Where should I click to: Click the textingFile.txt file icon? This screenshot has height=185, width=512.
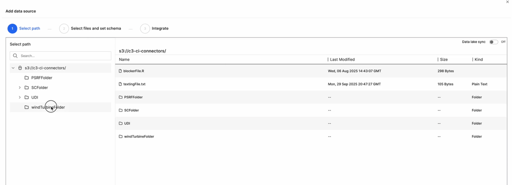tap(121, 84)
